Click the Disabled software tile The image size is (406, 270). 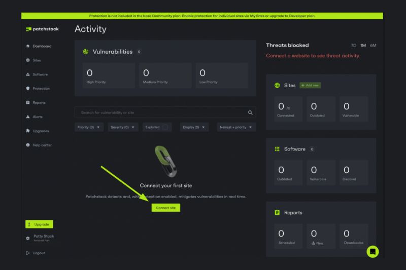(354, 173)
